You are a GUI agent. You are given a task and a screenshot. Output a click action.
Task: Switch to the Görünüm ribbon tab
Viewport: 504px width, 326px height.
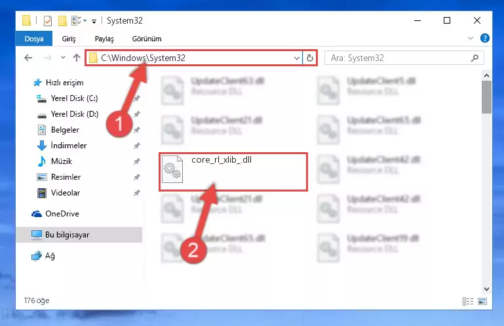click(x=147, y=39)
